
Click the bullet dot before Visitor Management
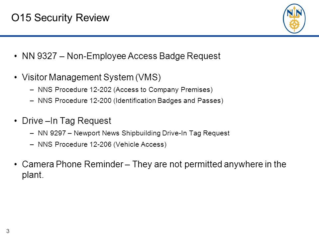point(16,78)
